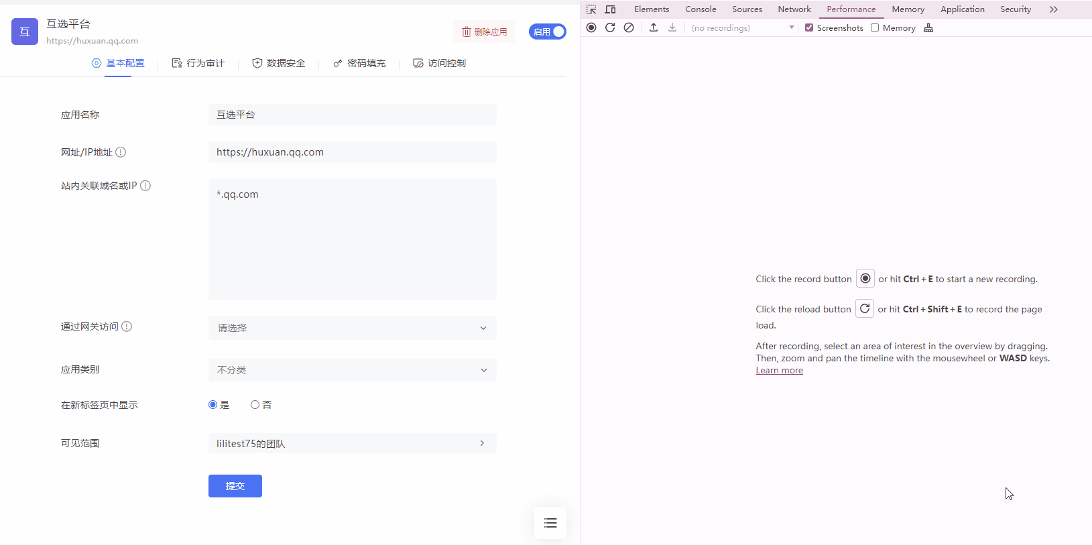Click the purple 互 app logo
1092x545 pixels.
pos(25,32)
